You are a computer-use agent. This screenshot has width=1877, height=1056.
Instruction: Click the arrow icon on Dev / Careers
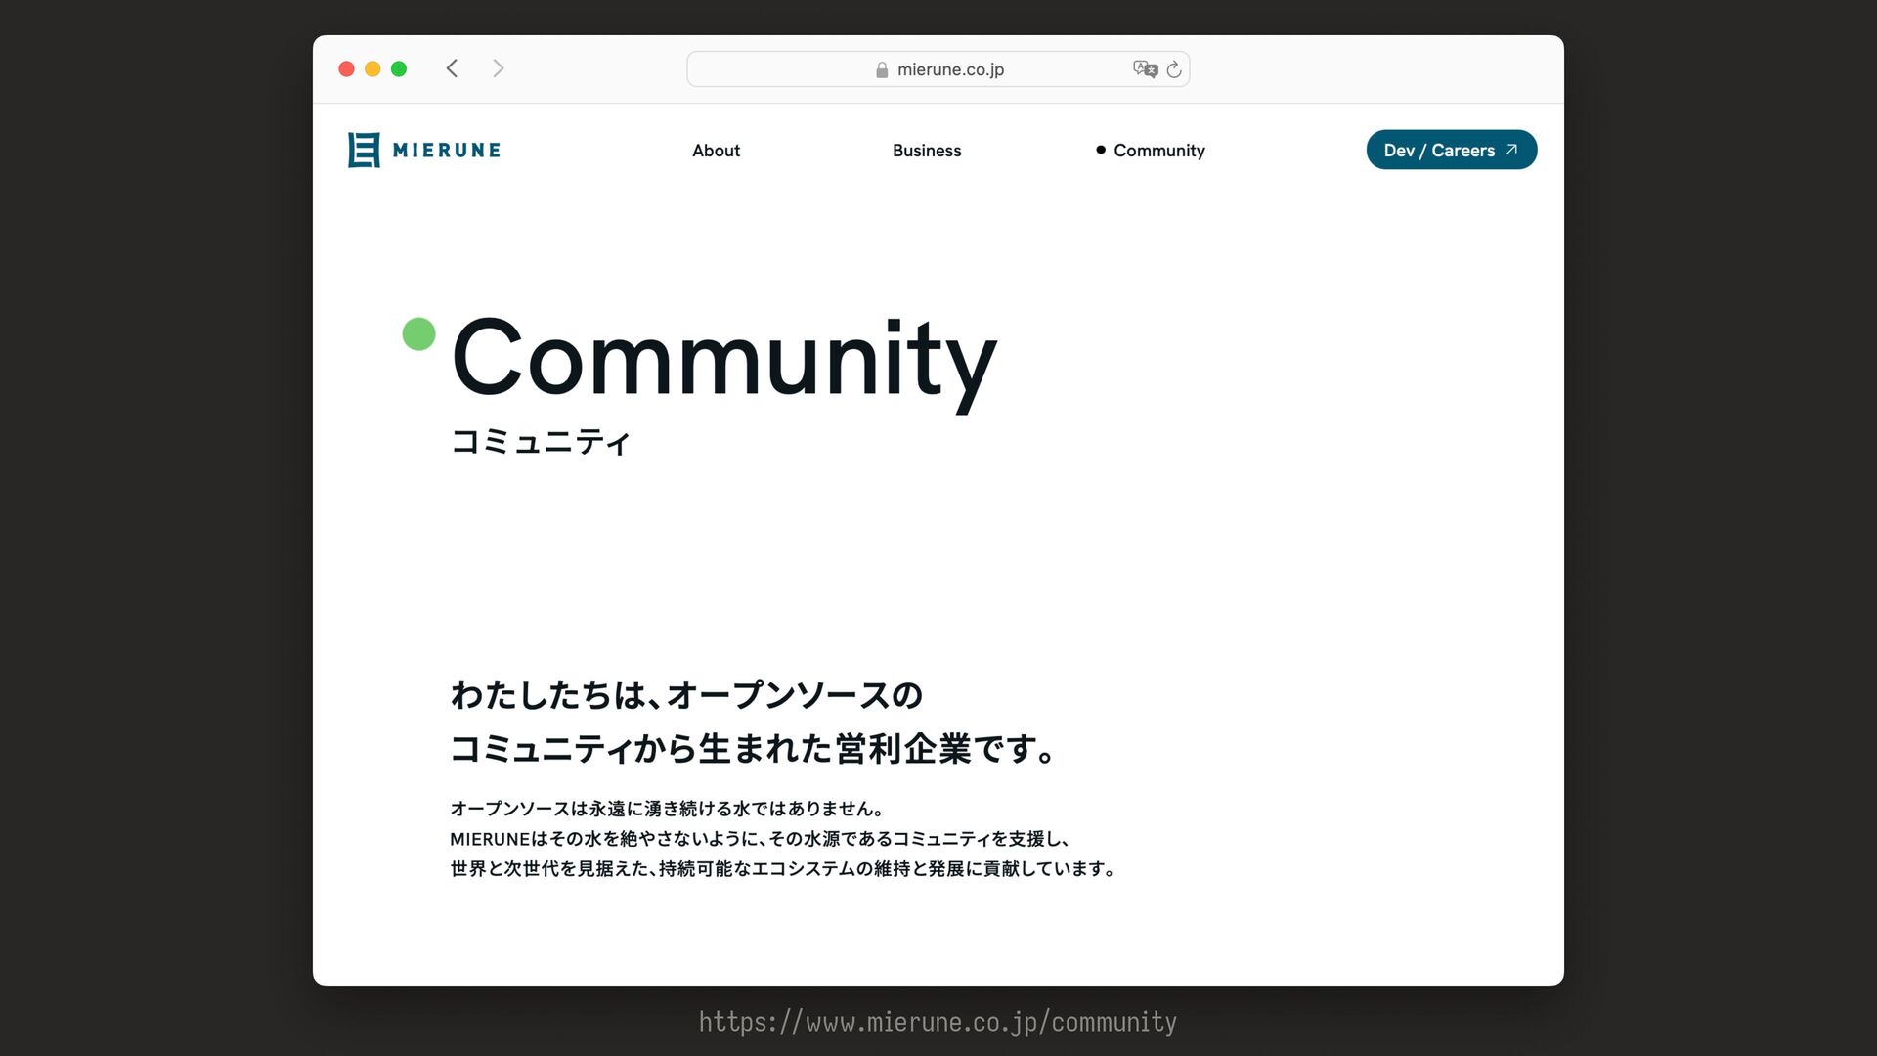coord(1511,150)
